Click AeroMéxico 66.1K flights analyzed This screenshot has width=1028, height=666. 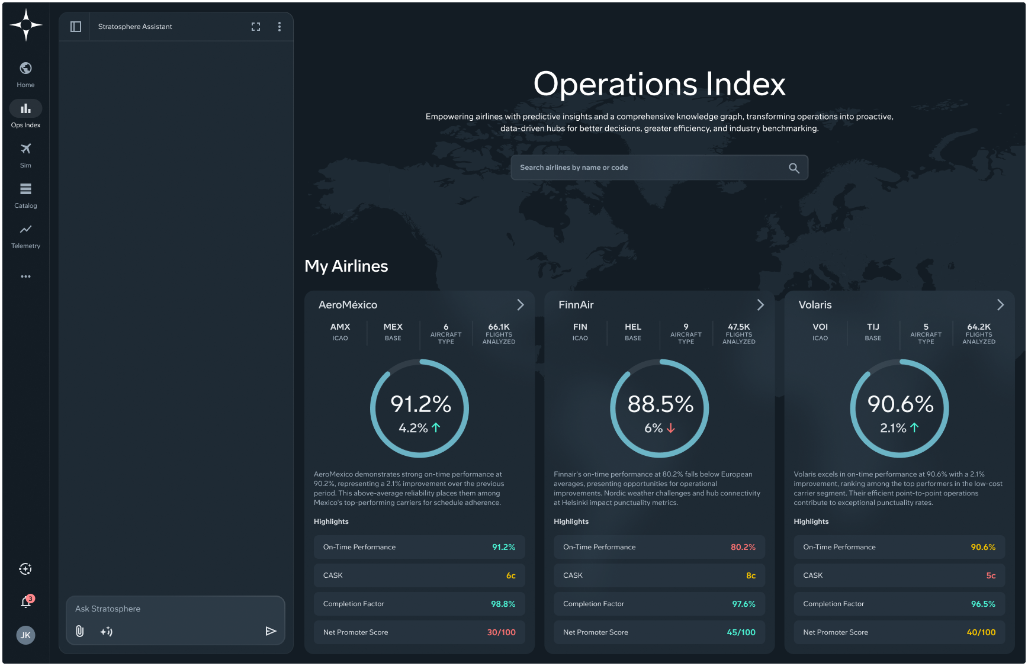499,333
